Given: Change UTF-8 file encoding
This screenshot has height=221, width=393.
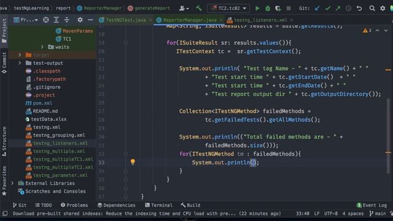Looking at the screenshot, I should [x=331, y=214].
